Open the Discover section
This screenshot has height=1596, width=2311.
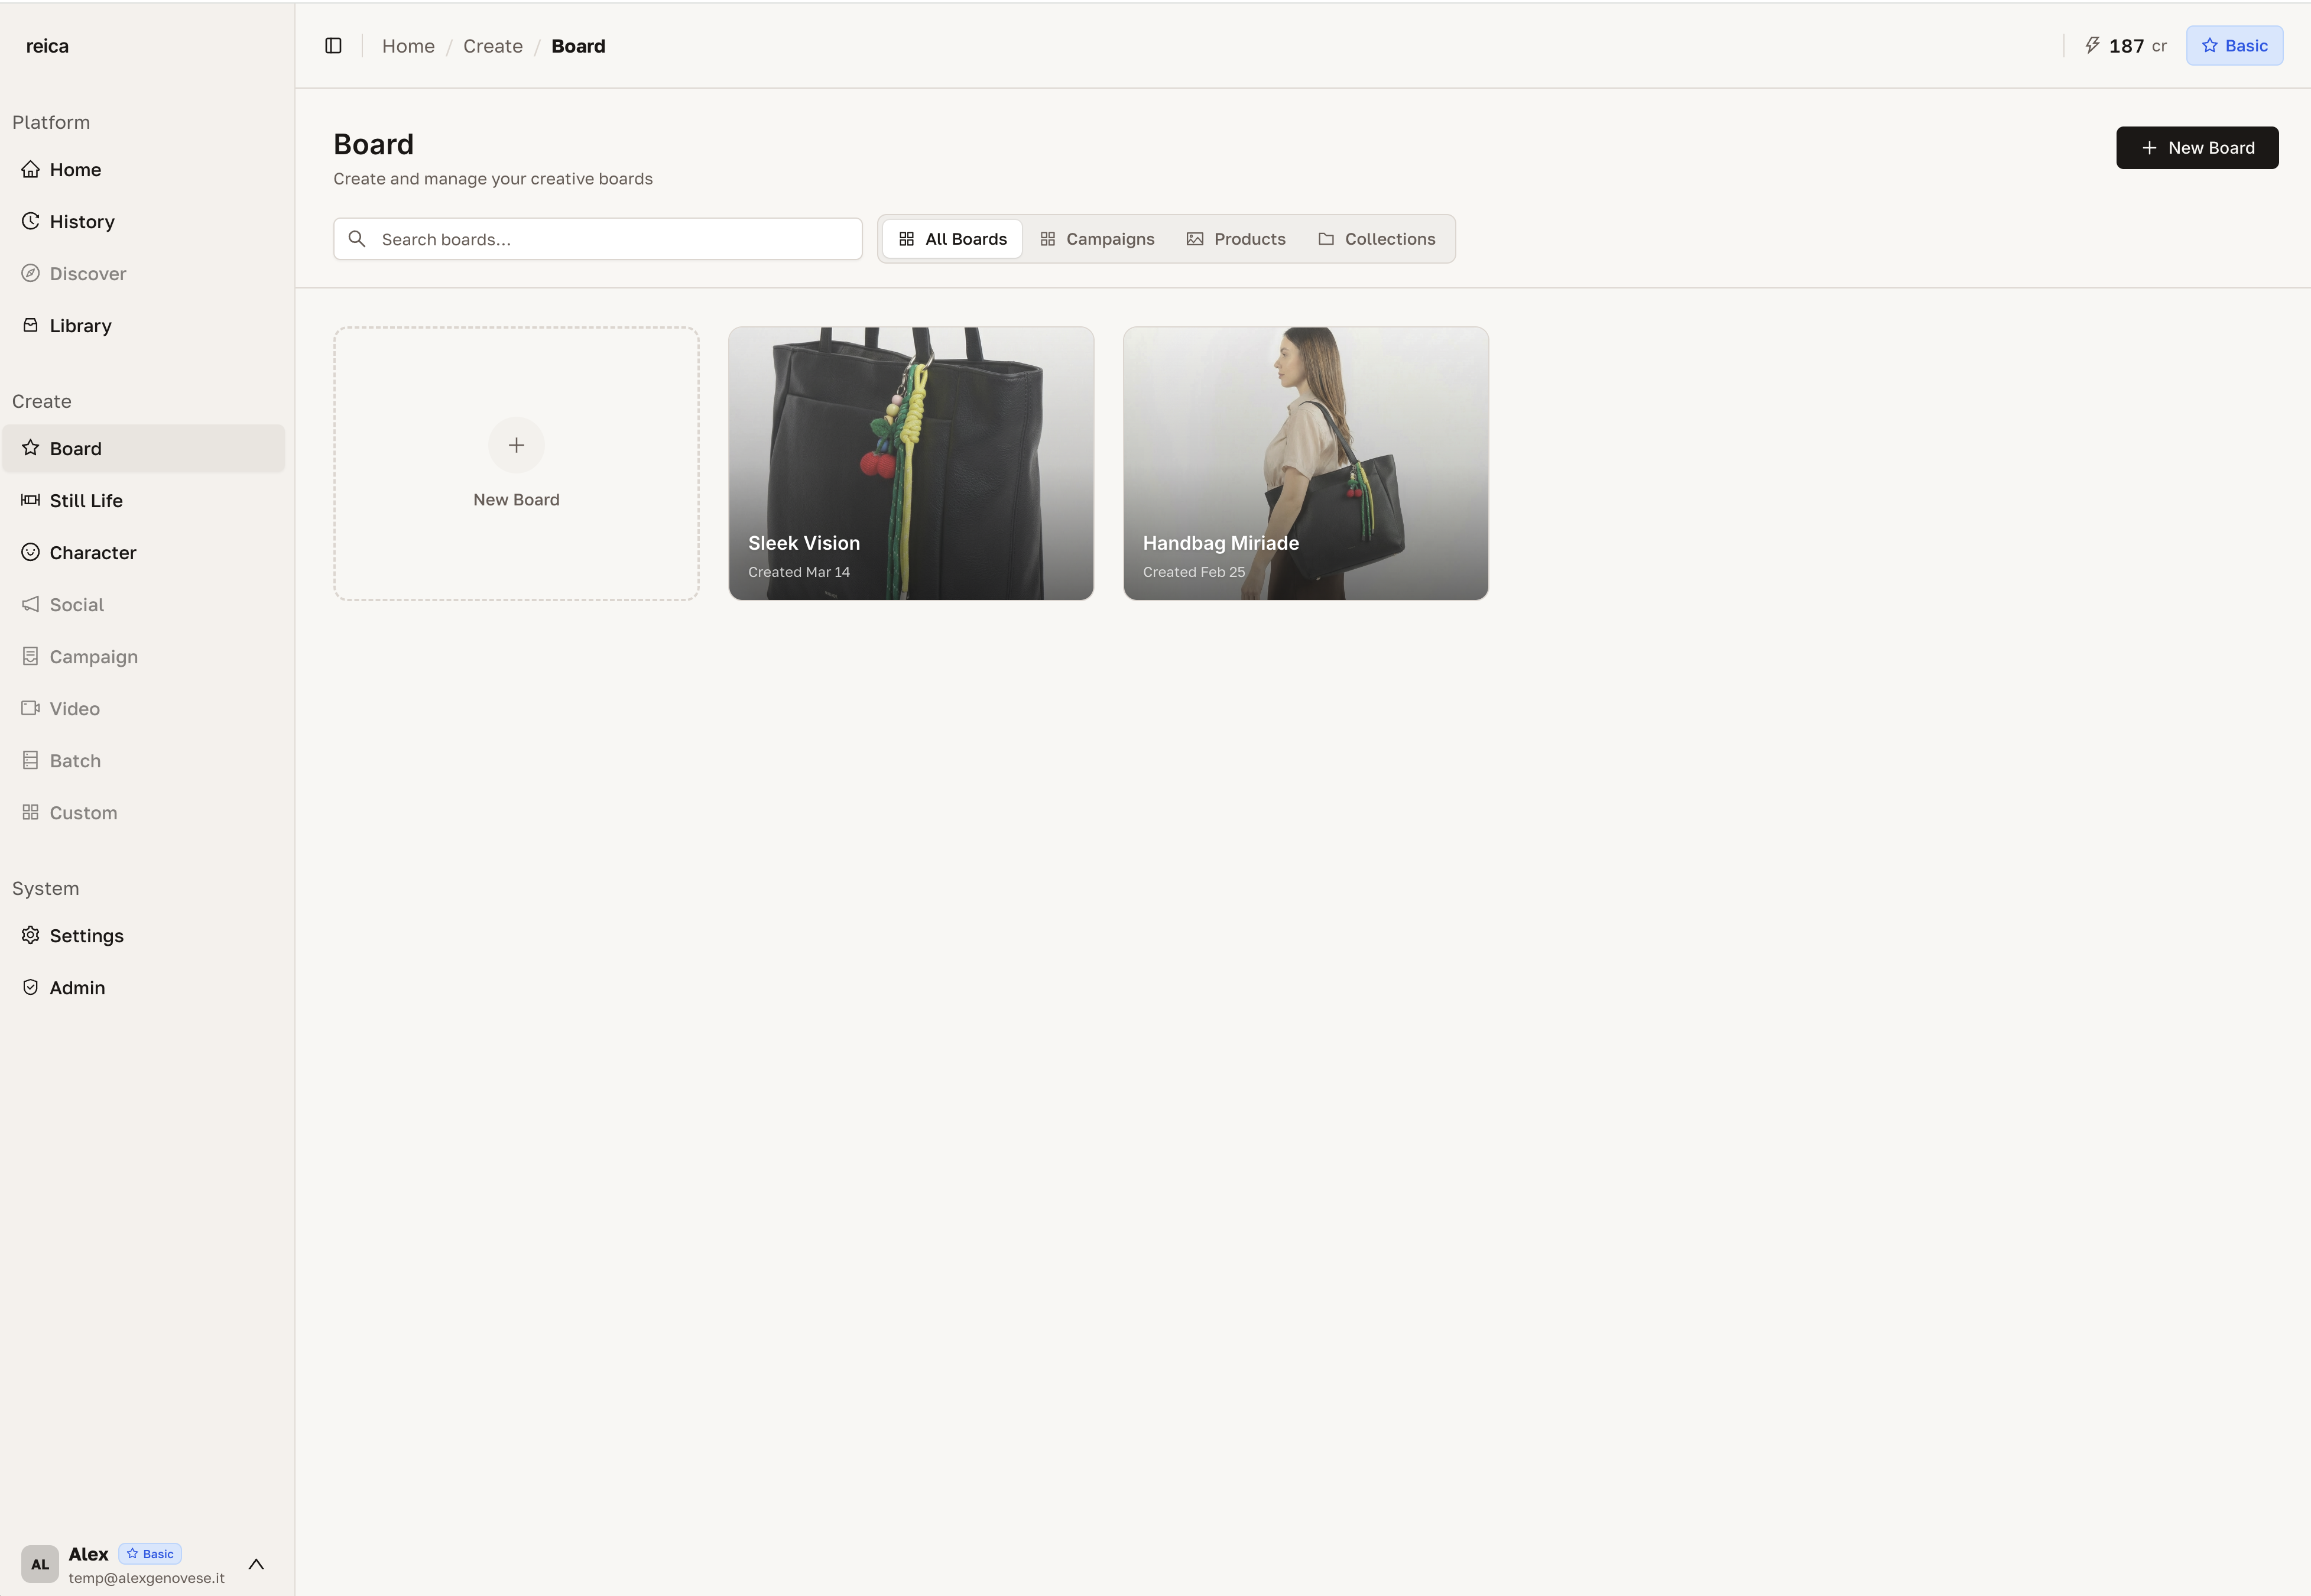point(88,273)
